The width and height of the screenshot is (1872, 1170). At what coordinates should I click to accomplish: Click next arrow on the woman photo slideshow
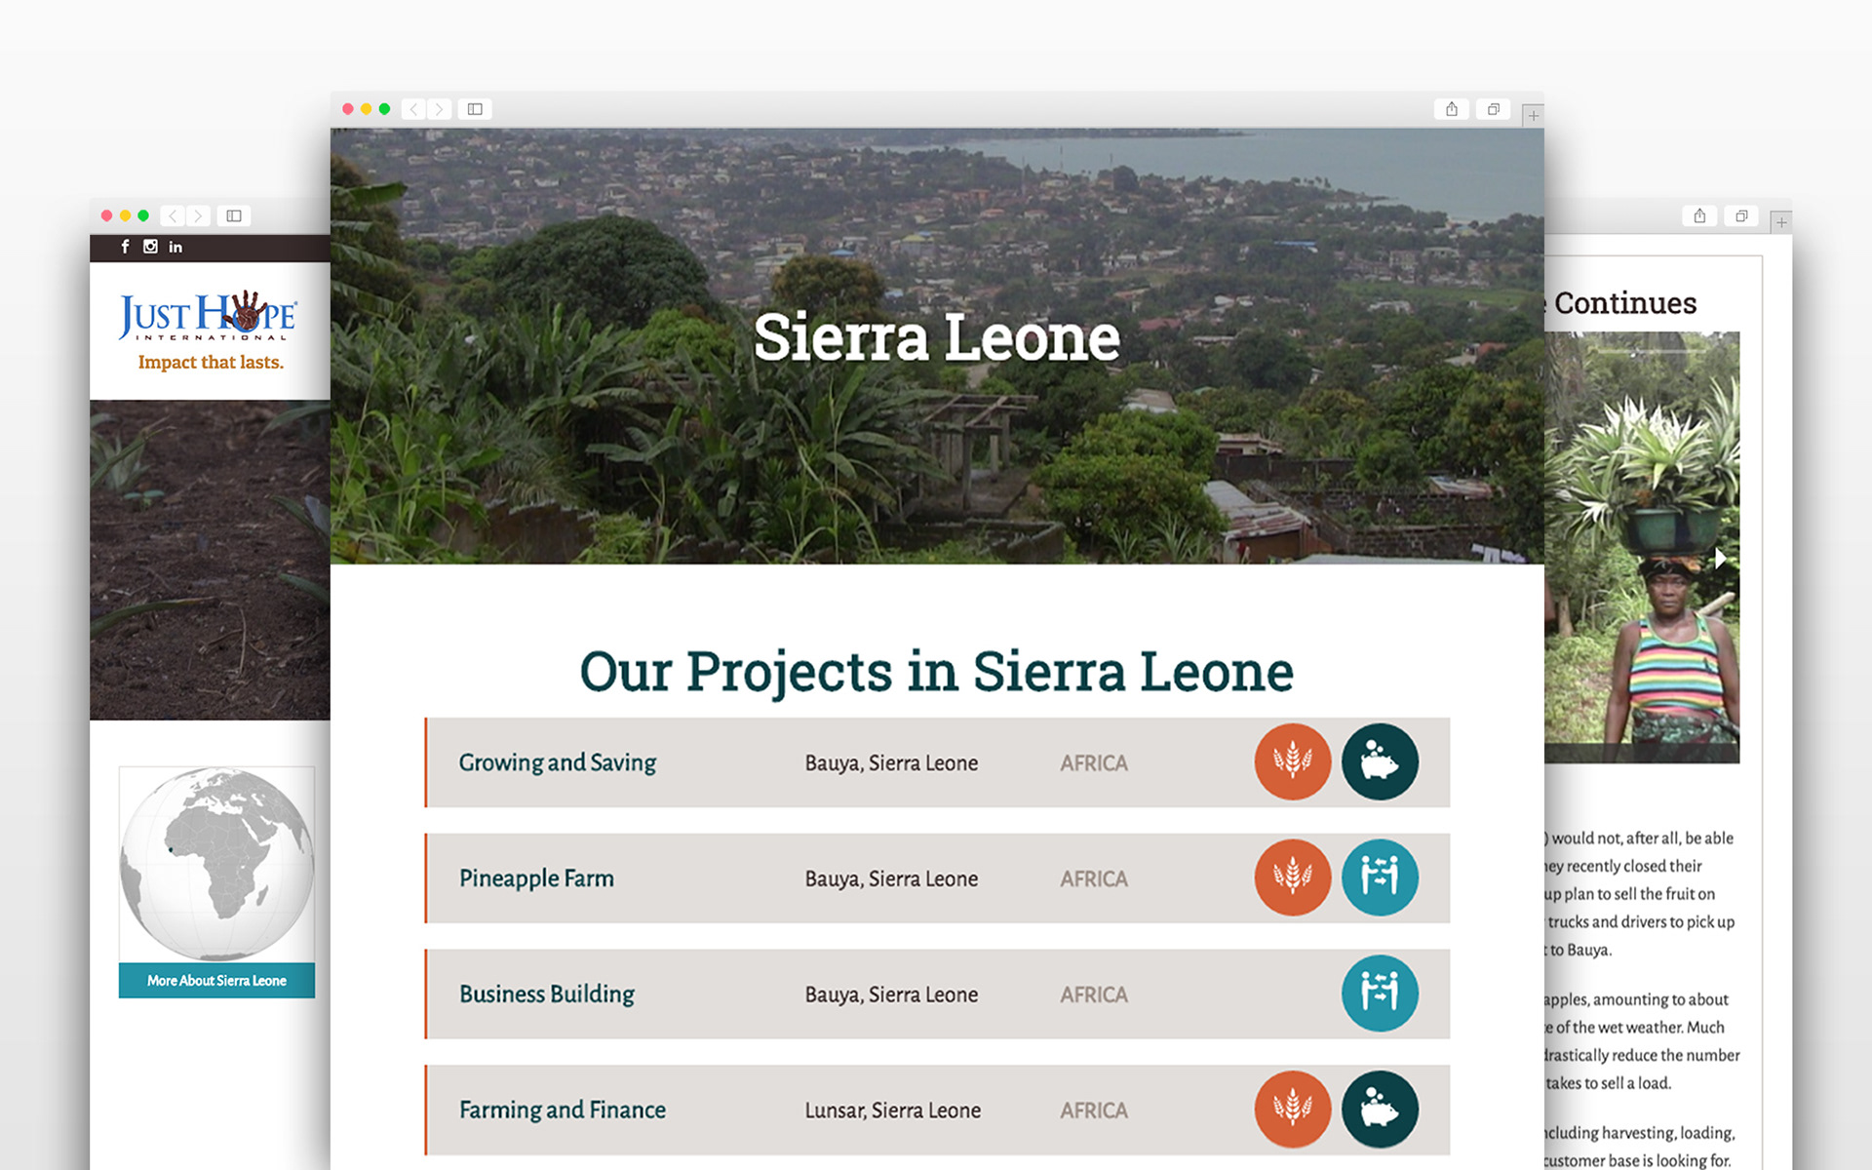[1721, 559]
